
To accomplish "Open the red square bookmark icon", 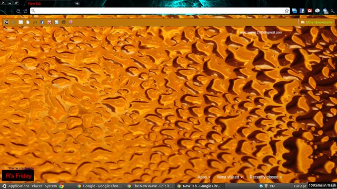I will pos(49,22).
